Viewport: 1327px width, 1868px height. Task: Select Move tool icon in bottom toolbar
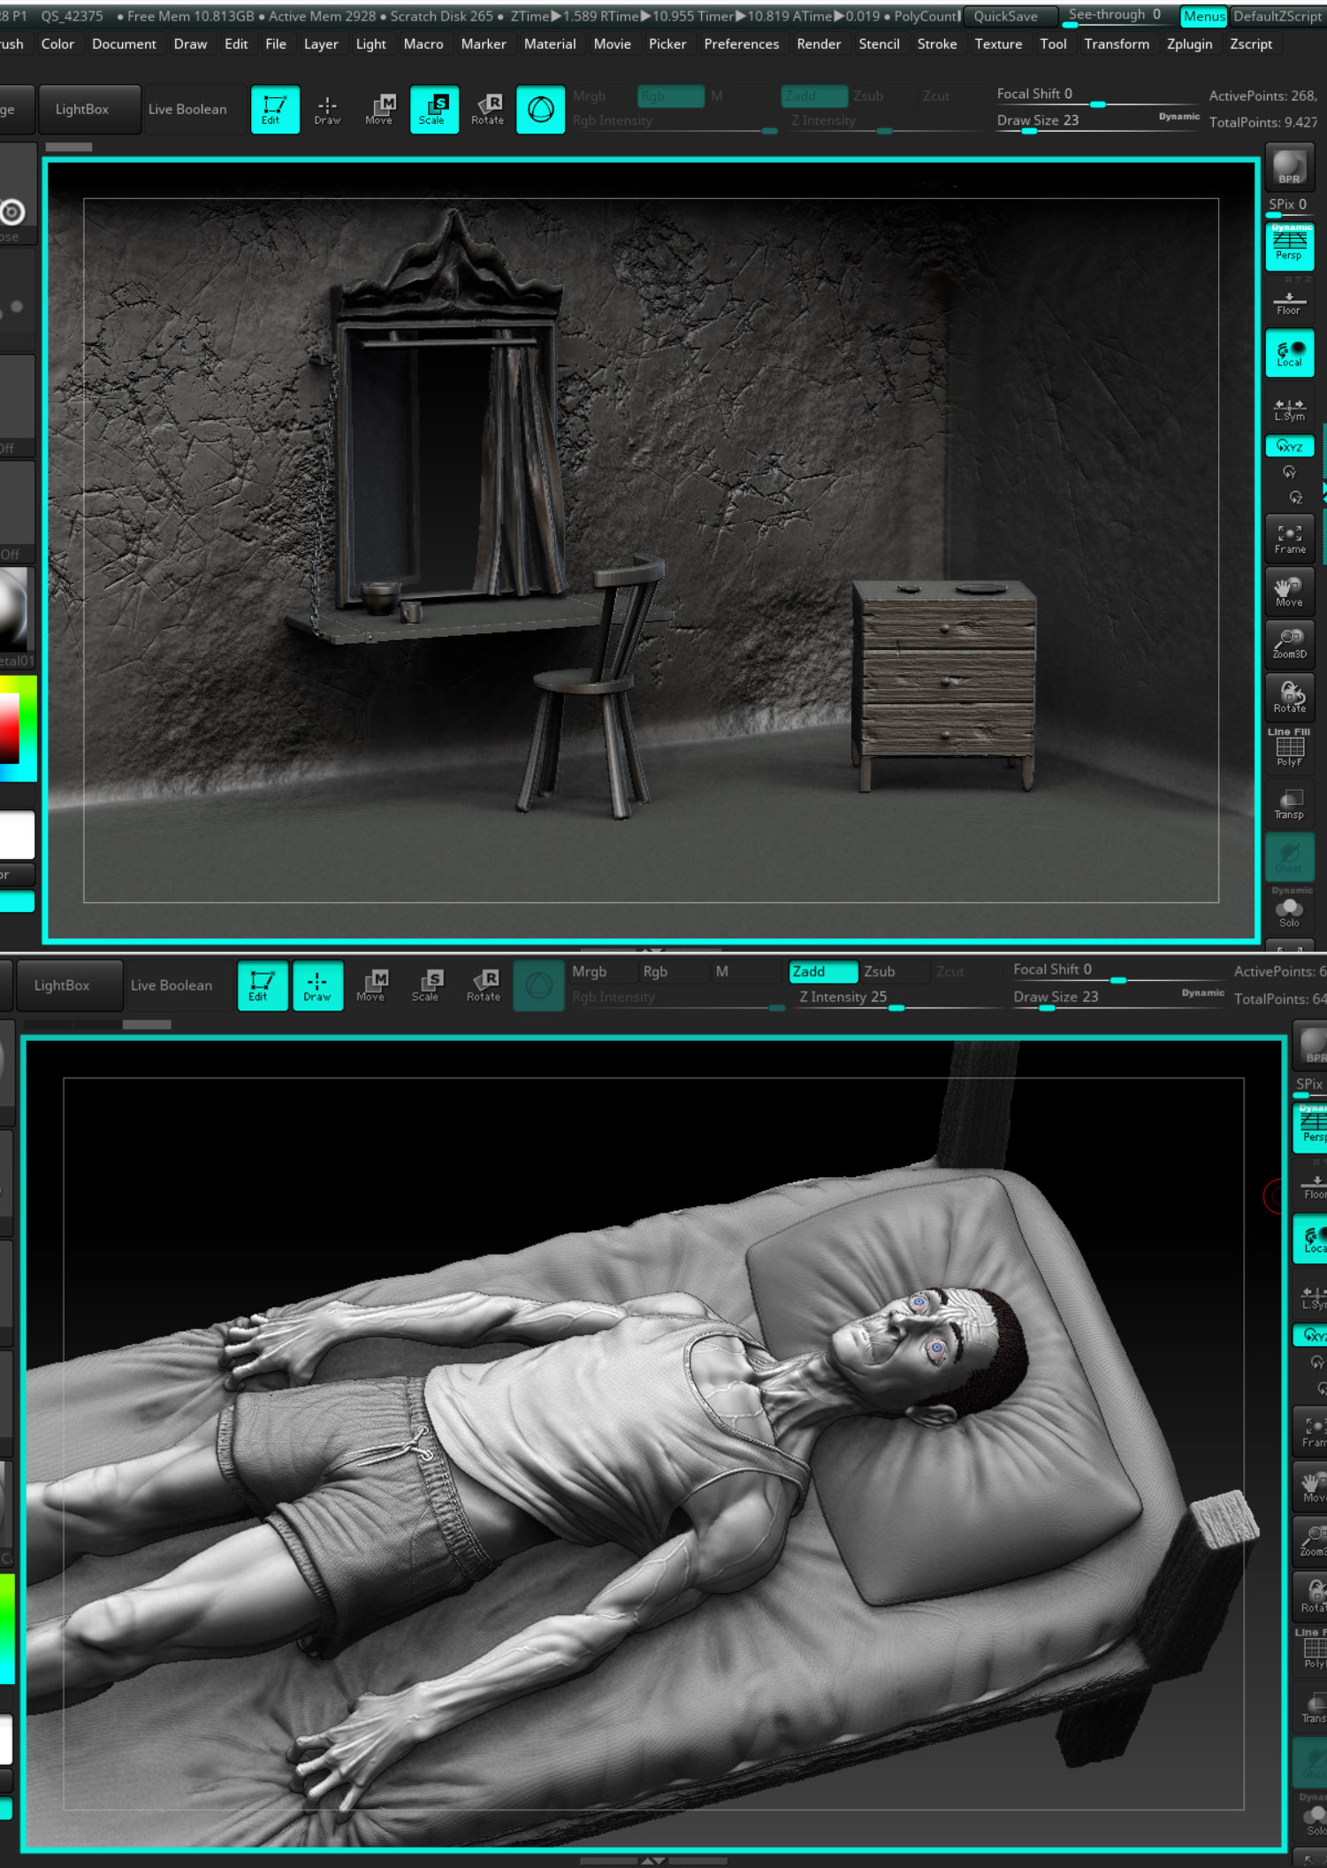point(371,985)
